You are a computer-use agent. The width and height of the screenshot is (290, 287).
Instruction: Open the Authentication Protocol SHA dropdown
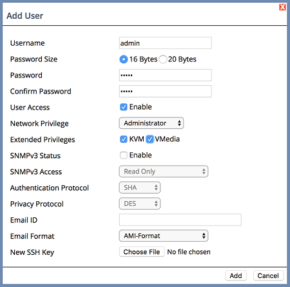(140, 188)
